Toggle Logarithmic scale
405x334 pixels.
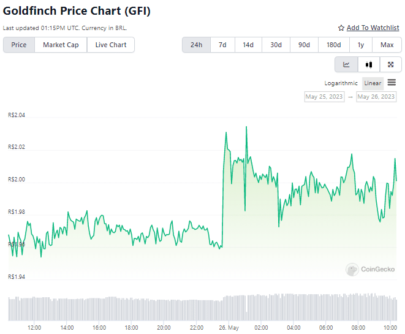341,83
